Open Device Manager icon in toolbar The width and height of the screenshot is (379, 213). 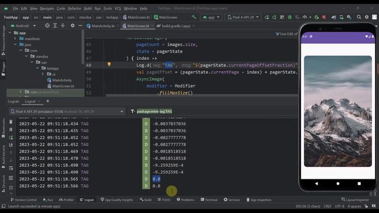tap(341, 17)
